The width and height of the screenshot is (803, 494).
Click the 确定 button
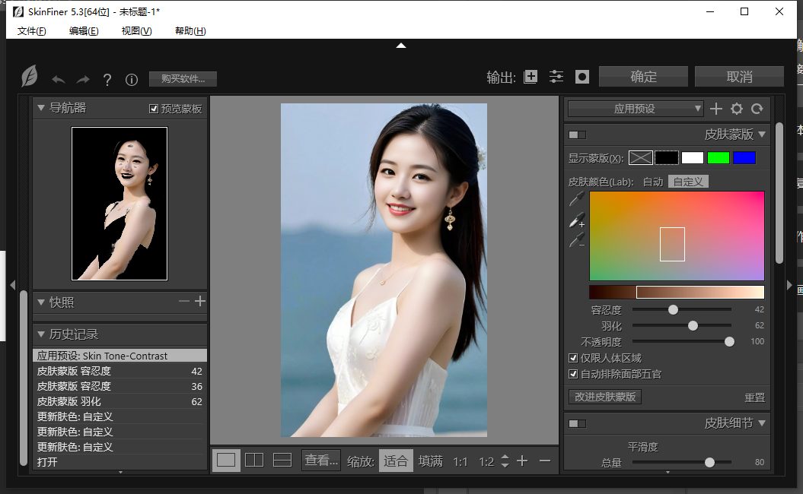click(x=643, y=77)
